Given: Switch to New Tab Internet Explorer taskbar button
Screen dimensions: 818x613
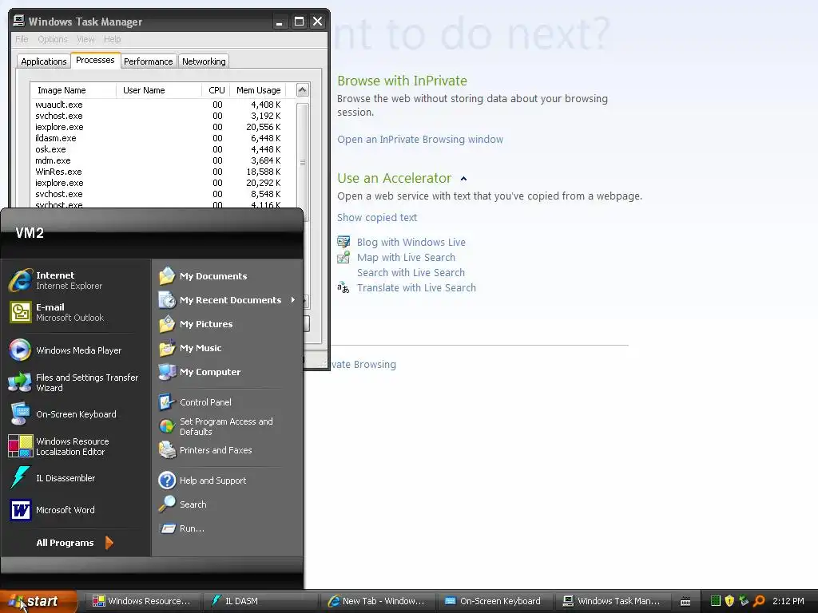Looking at the screenshot, I should (377, 601).
